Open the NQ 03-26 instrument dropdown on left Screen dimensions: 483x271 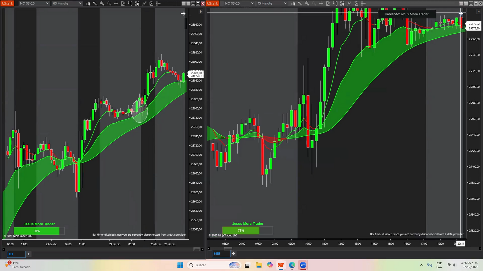pyautogui.click(x=33, y=3)
